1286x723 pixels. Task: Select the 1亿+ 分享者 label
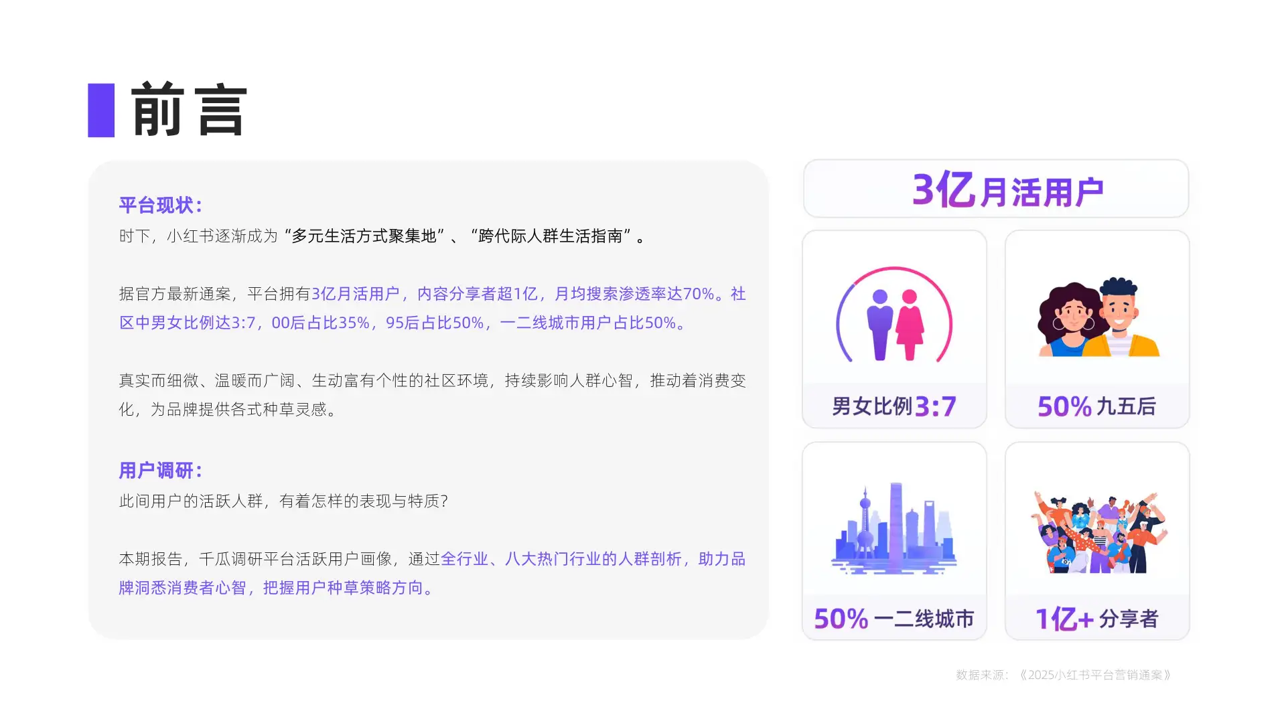pos(1097,619)
